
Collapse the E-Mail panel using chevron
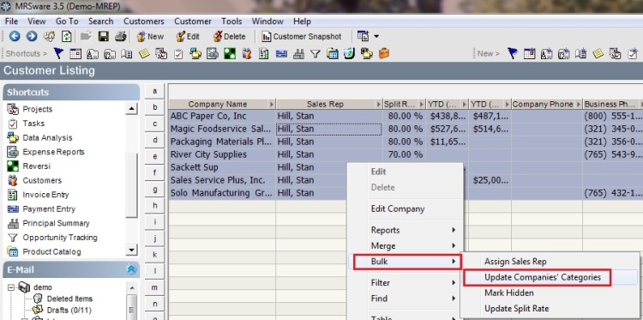pyautogui.click(x=131, y=269)
